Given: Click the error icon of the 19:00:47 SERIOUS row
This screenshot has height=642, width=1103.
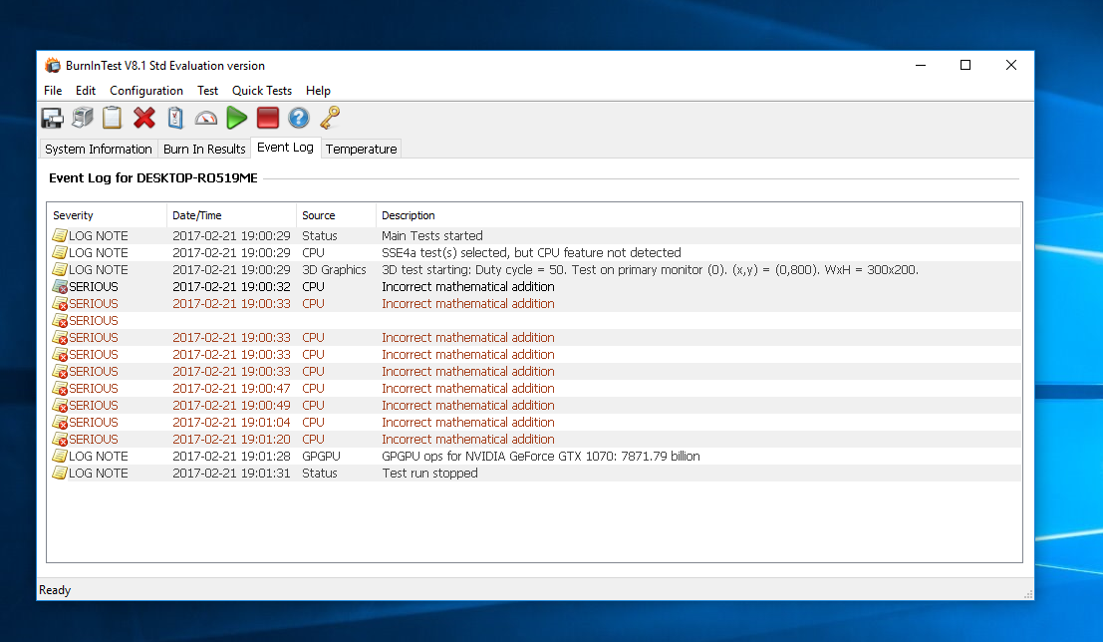Looking at the screenshot, I should tap(60, 389).
